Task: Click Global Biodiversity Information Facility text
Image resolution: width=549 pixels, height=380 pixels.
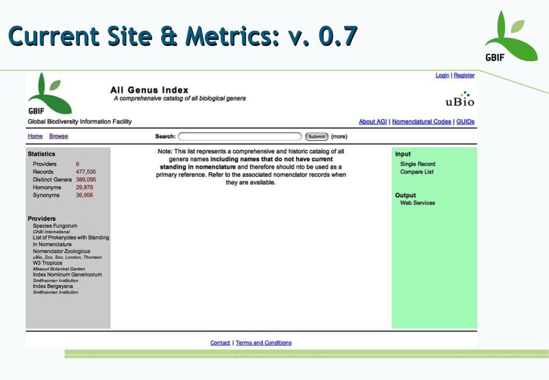Action: point(80,121)
